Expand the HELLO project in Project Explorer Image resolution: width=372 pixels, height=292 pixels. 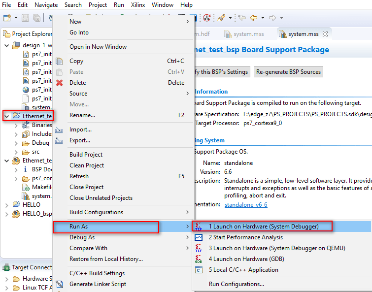point(6,205)
